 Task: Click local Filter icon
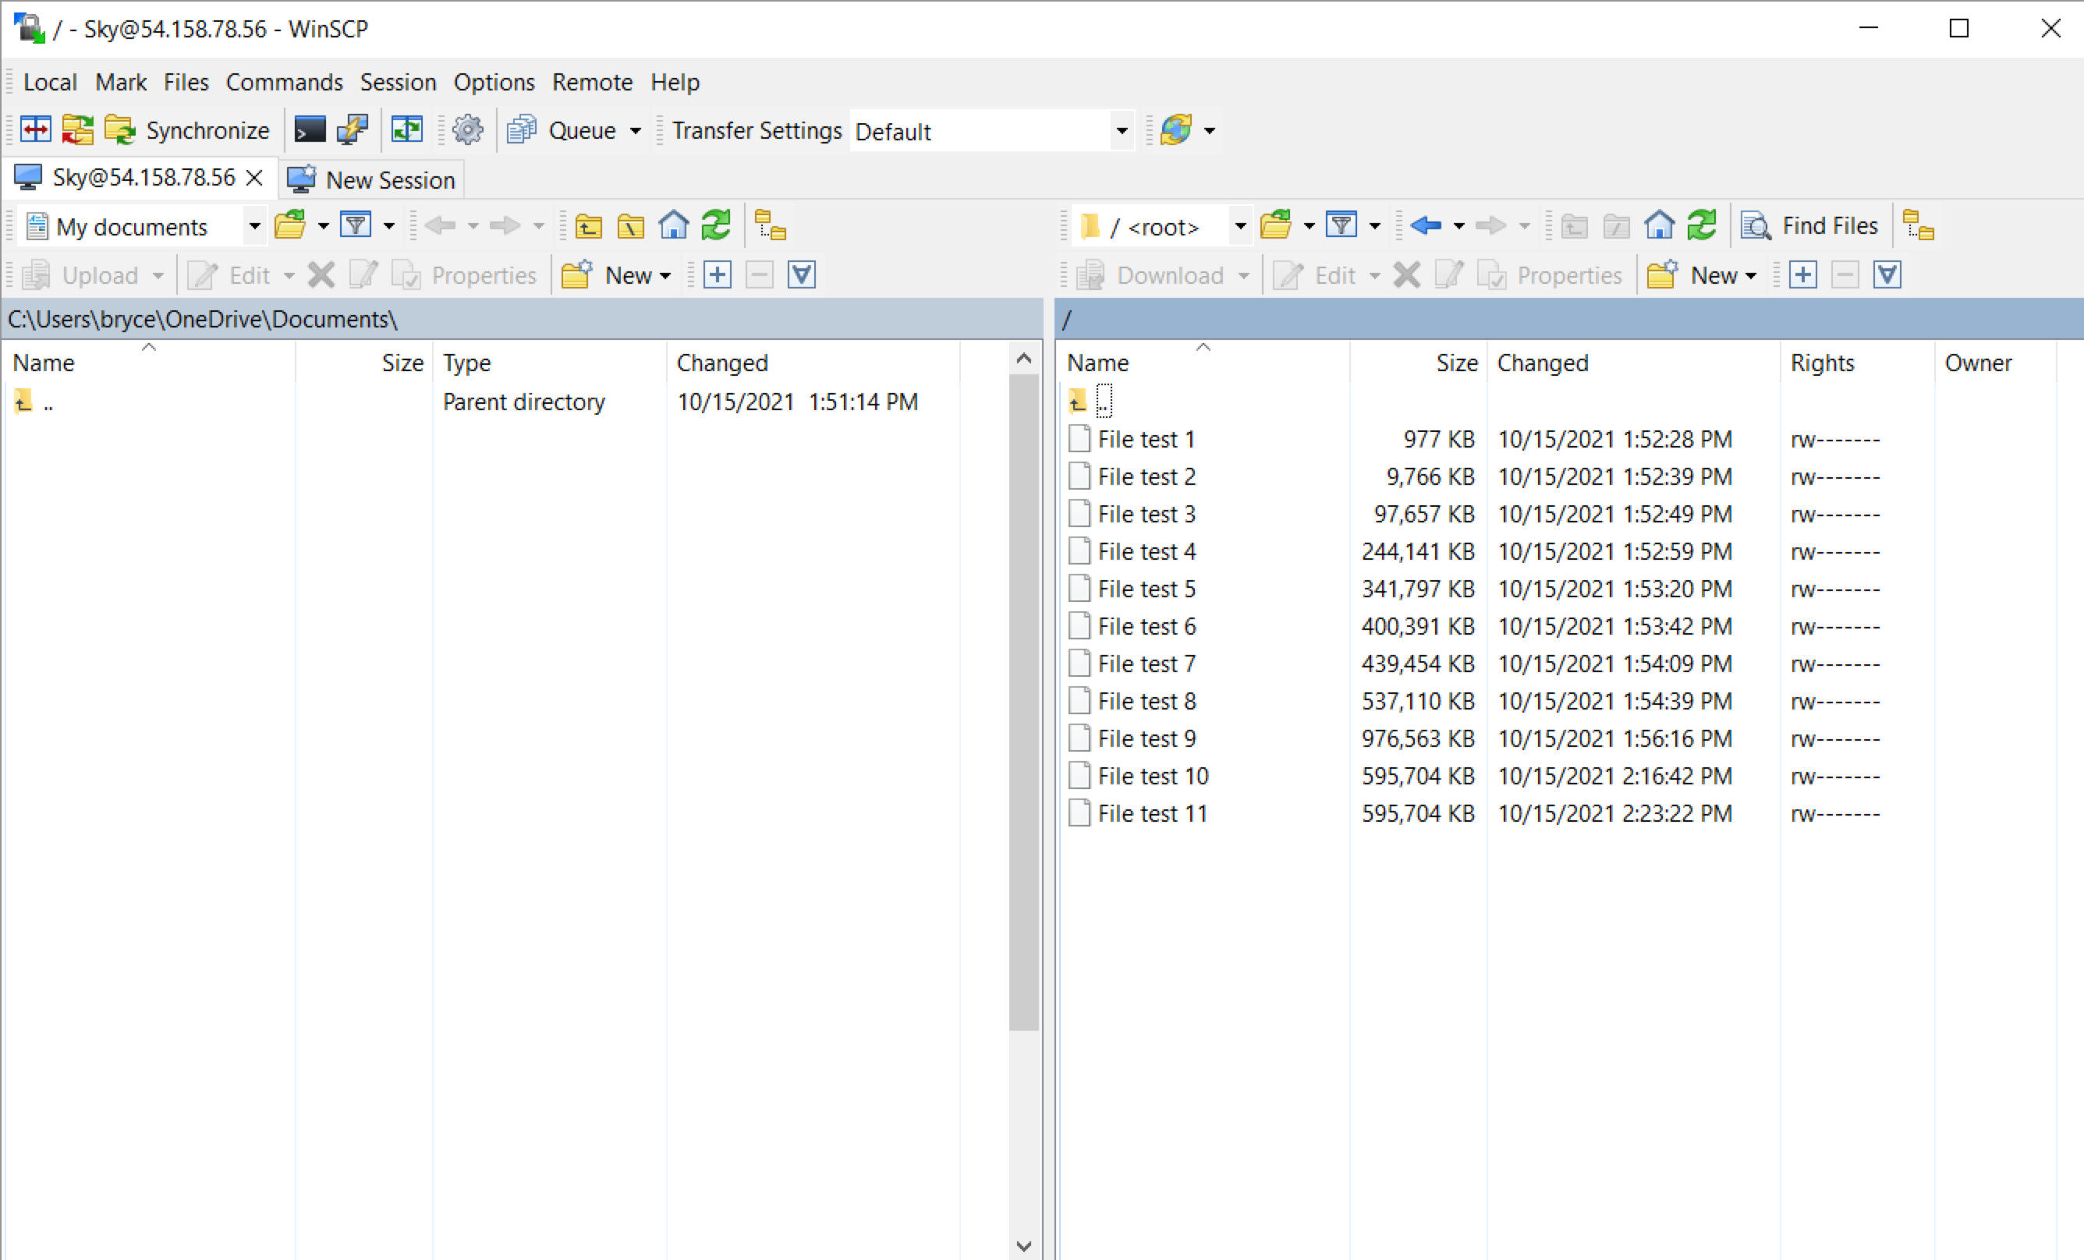[x=356, y=226]
